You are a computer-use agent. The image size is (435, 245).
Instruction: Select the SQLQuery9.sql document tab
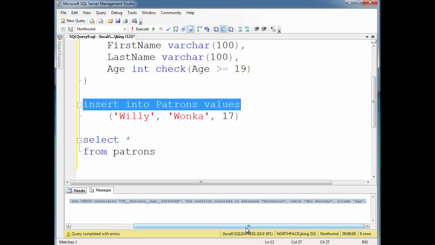click(102, 37)
